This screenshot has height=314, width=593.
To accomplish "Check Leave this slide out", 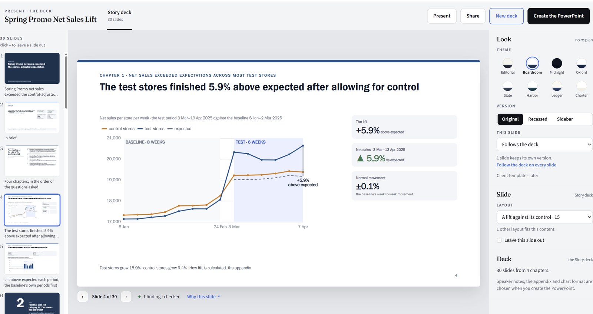I will [x=499, y=240].
